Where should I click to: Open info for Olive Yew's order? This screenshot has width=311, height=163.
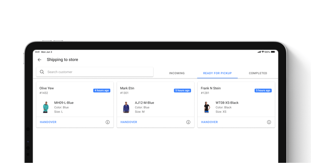tap(107, 122)
